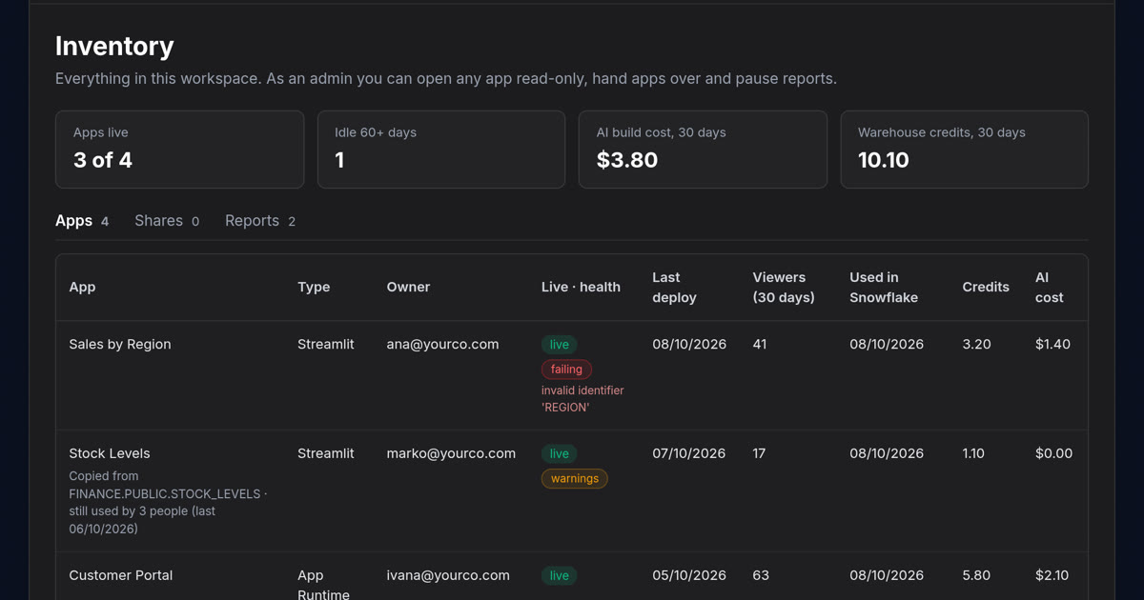Open the Customer Portal app

click(121, 576)
